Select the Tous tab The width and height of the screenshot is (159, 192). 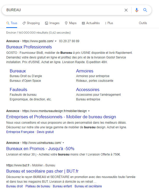12,23
